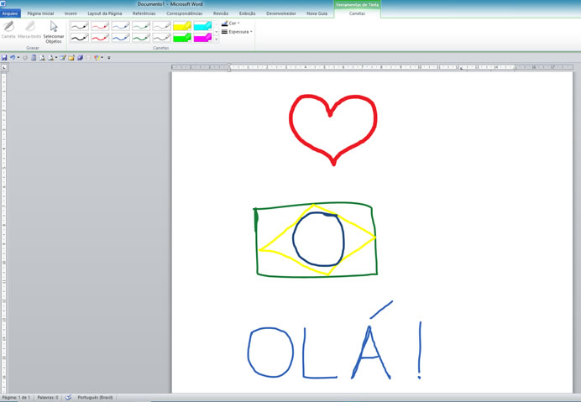
Task: Open Customize Quick Access Toolbar dropdown
Action: 109,57
